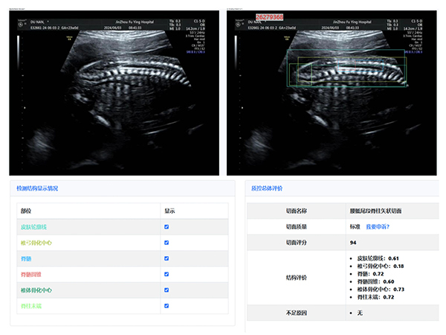
Task: Click the 我要申诉? appeal link
Action: (378, 226)
